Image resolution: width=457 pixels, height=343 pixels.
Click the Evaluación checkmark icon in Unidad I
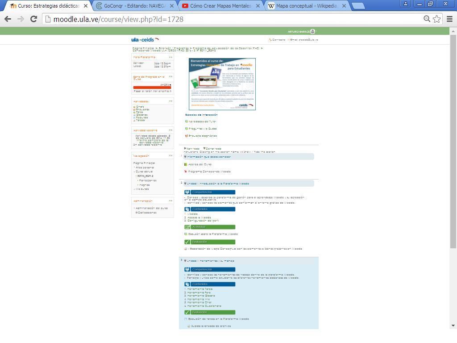pos(187,242)
